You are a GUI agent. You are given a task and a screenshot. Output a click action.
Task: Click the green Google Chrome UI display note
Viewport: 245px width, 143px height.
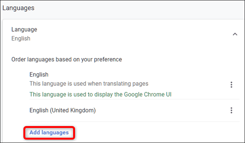point(100,94)
